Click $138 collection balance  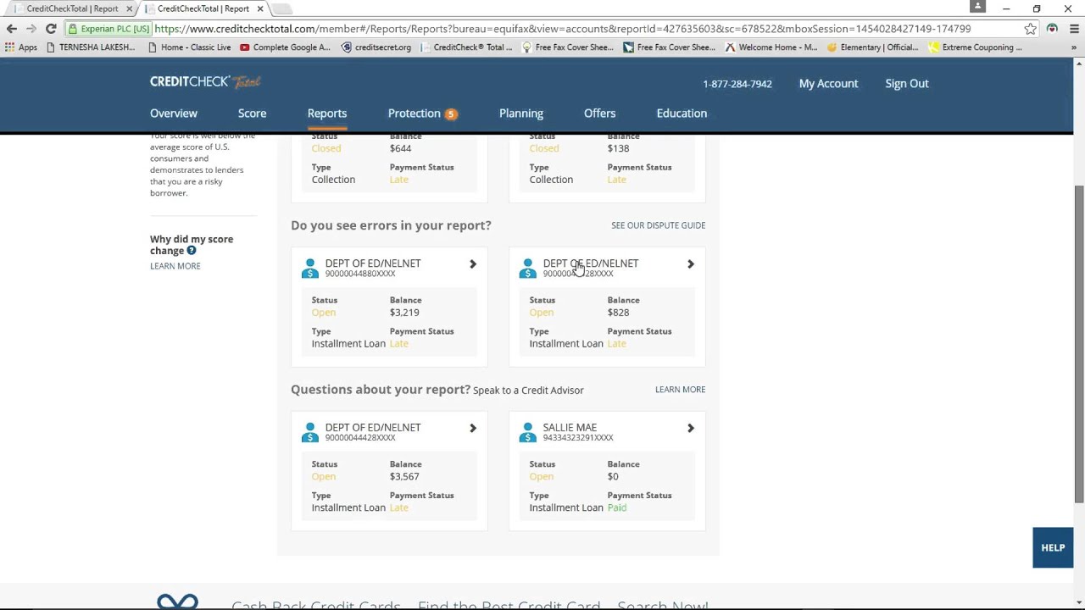click(x=618, y=148)
